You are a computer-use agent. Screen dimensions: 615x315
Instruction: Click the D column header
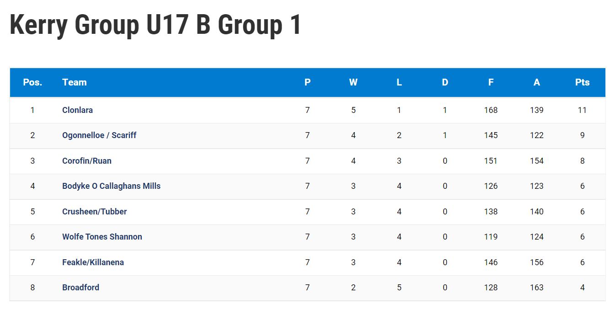pos(445,82)
